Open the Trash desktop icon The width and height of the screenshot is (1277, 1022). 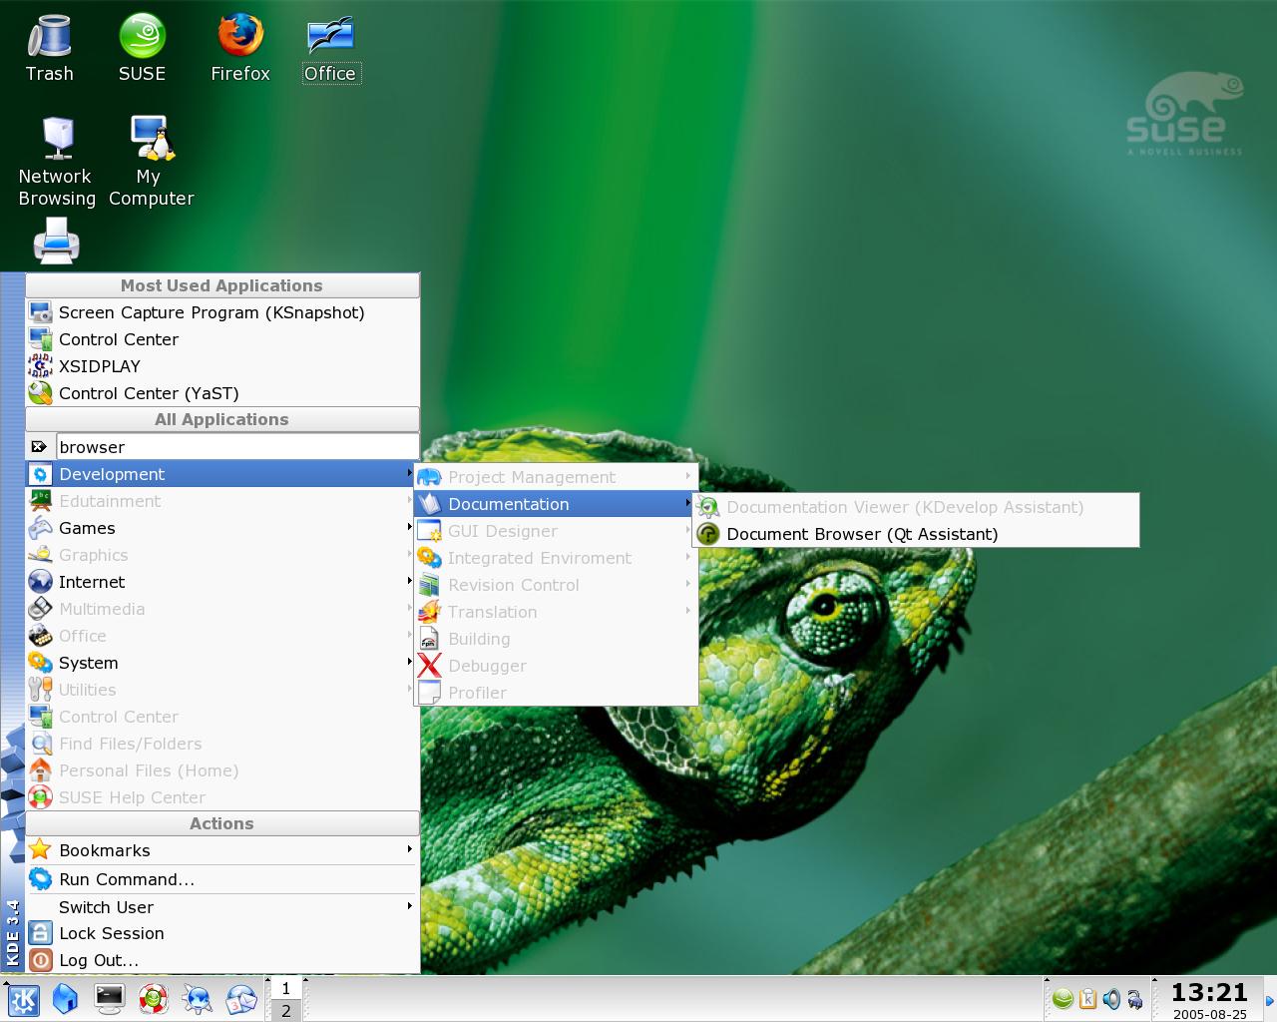tap(49, 48)
